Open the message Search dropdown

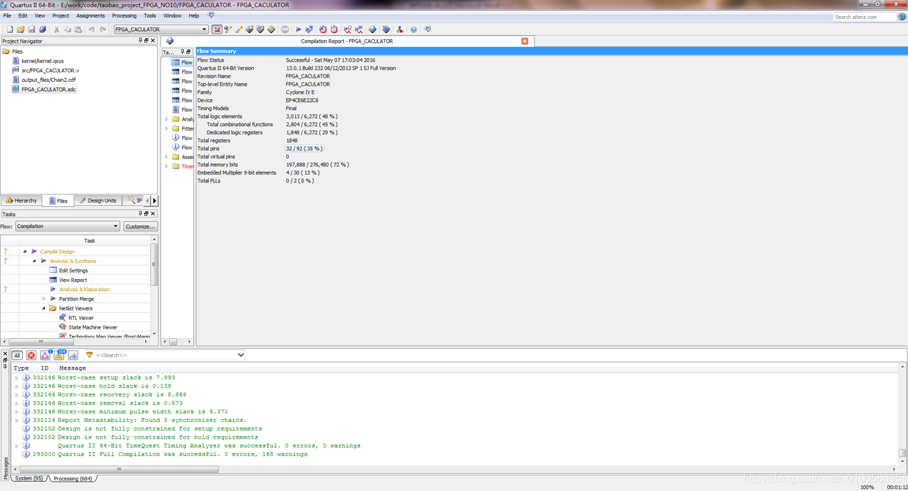[240, 356]
